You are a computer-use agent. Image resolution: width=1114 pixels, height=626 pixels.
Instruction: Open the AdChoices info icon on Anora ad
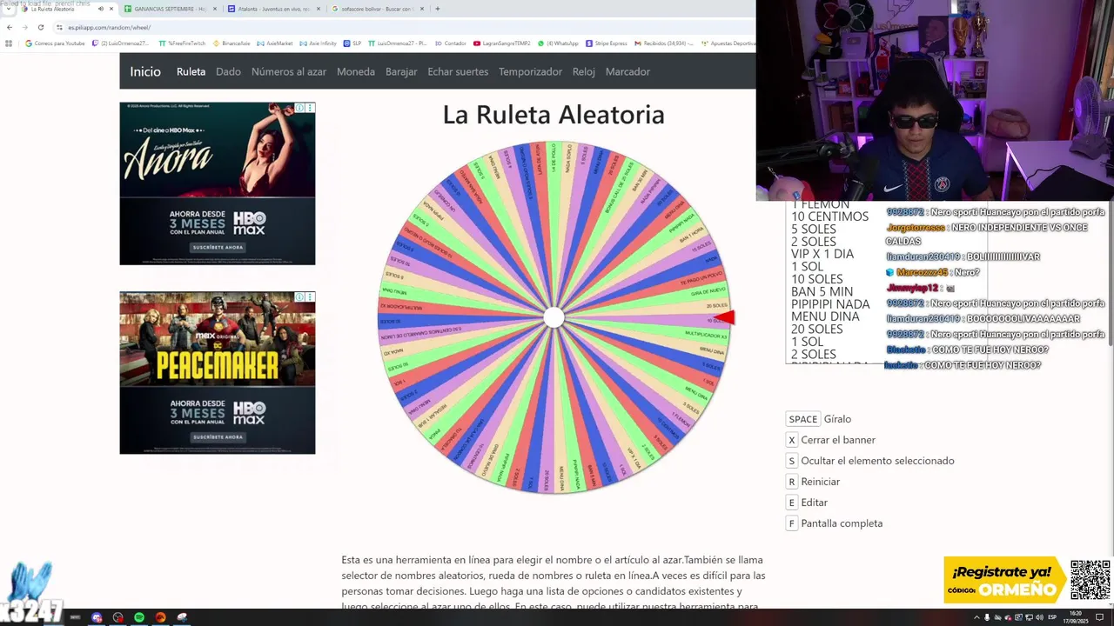point(299,108)
